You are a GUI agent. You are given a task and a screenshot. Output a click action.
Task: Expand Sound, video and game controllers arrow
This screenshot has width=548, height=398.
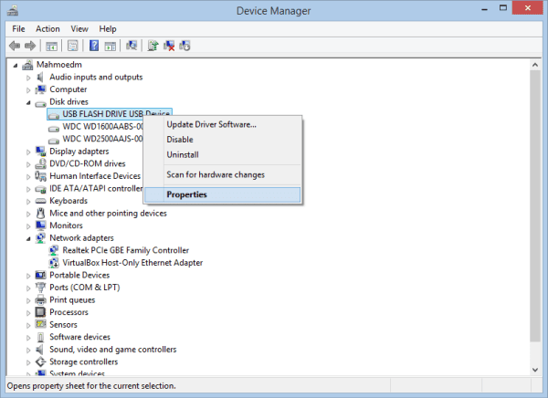tap(28, 351)
